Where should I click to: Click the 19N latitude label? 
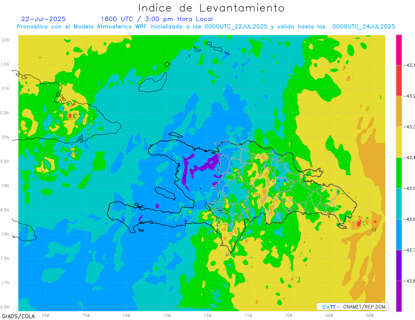pyautogui.click(x=6, y=186)
